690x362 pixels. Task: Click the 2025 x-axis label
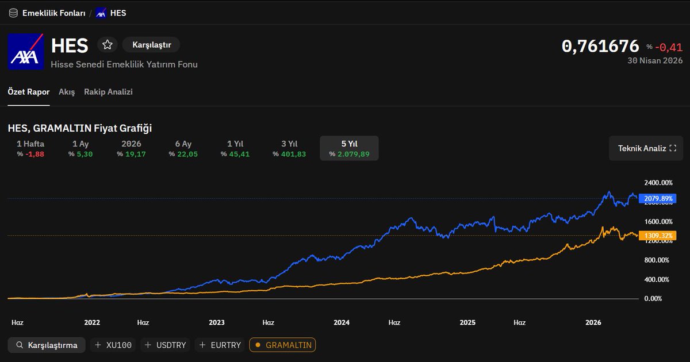pos(468,323)
